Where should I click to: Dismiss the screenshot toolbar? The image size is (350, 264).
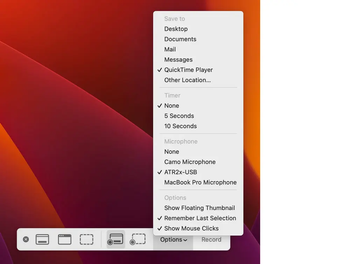26,239
